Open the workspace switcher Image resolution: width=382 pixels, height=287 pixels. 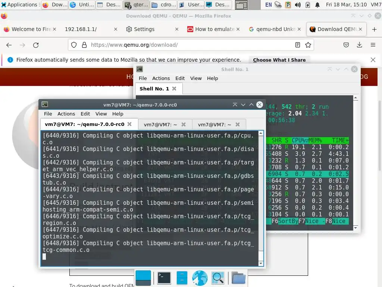pos(248,5)
